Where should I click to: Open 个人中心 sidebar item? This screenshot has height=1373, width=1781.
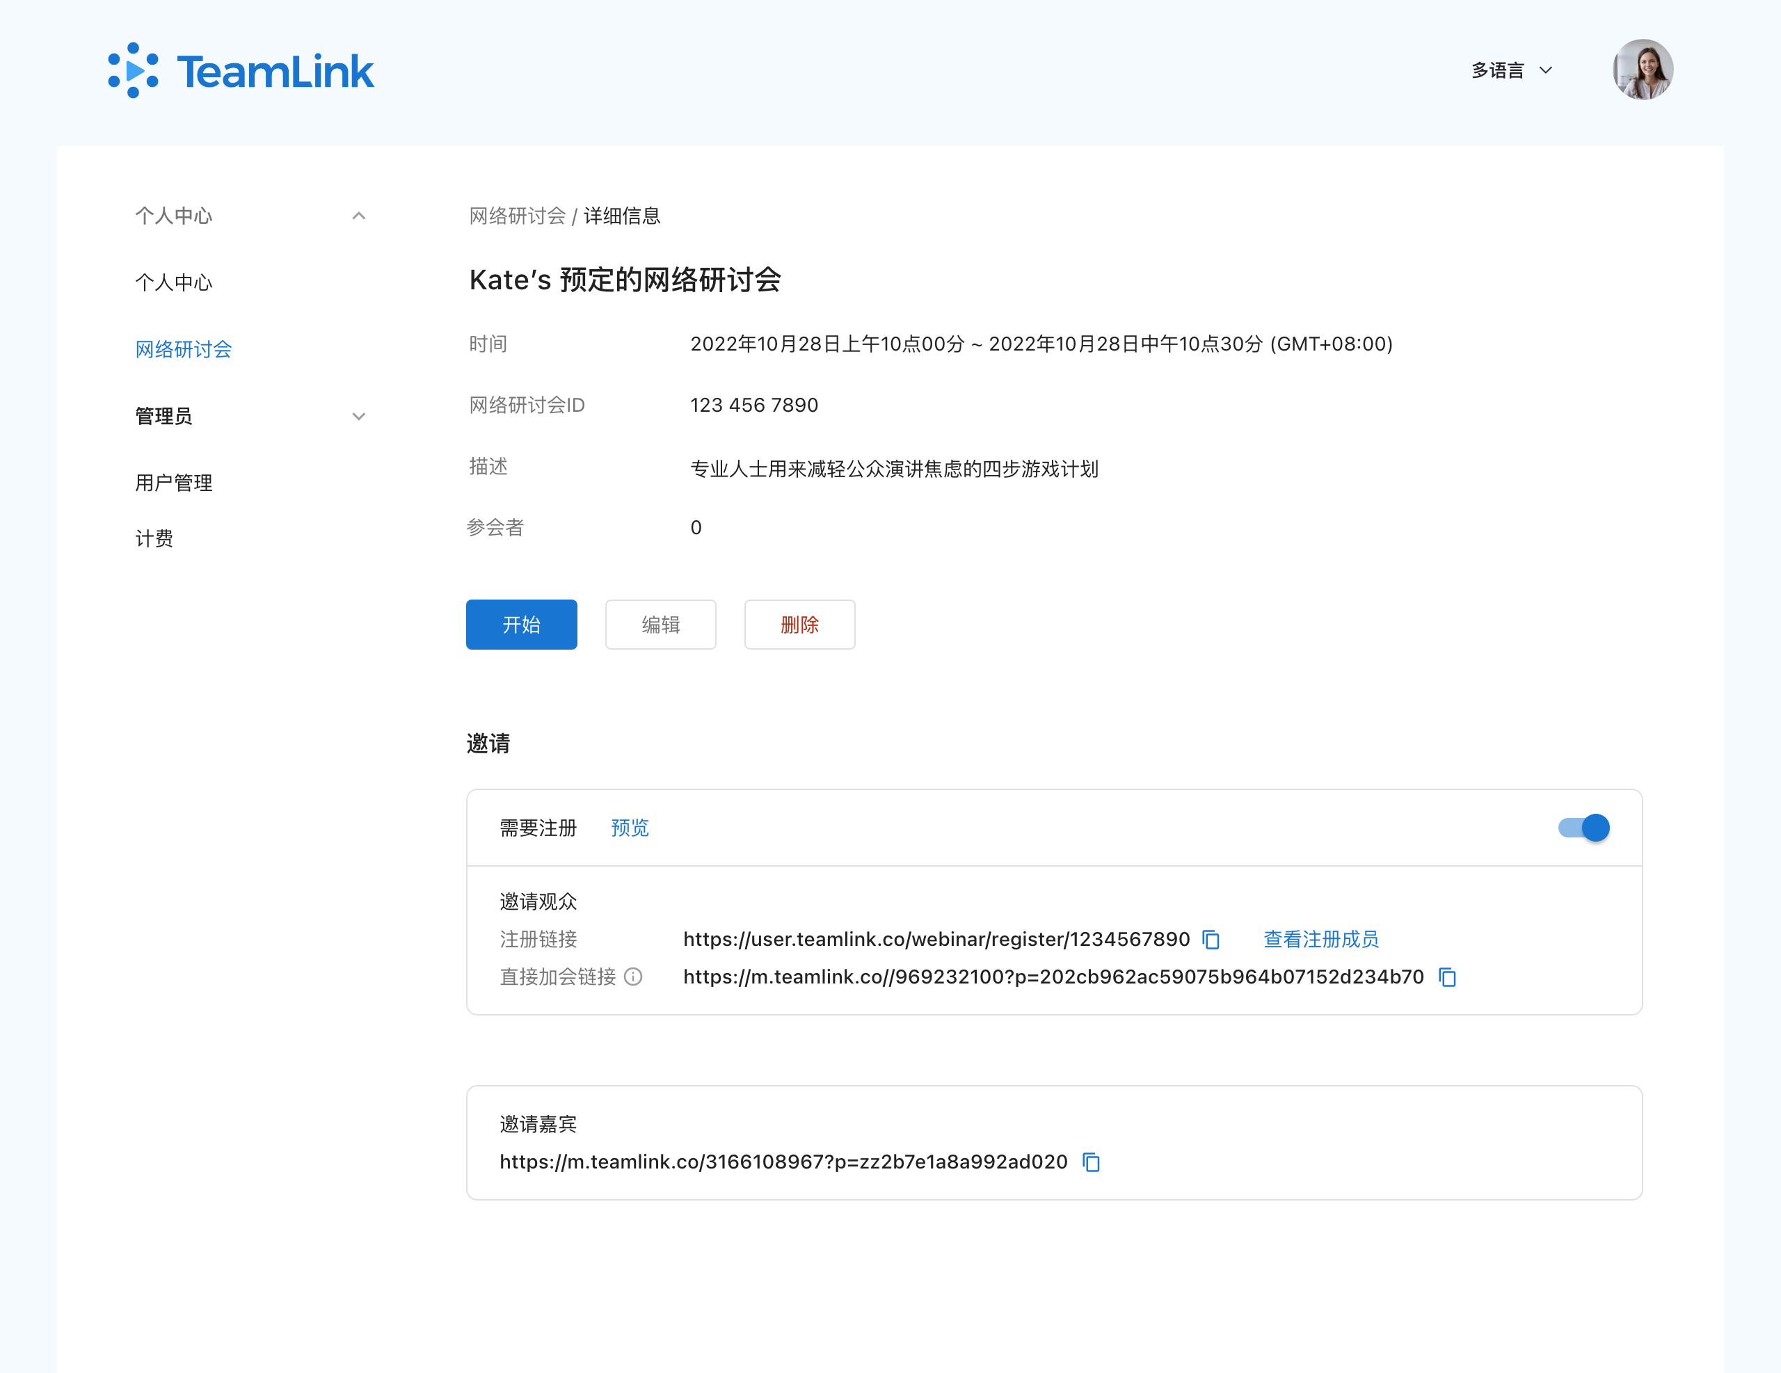point(174,283)
